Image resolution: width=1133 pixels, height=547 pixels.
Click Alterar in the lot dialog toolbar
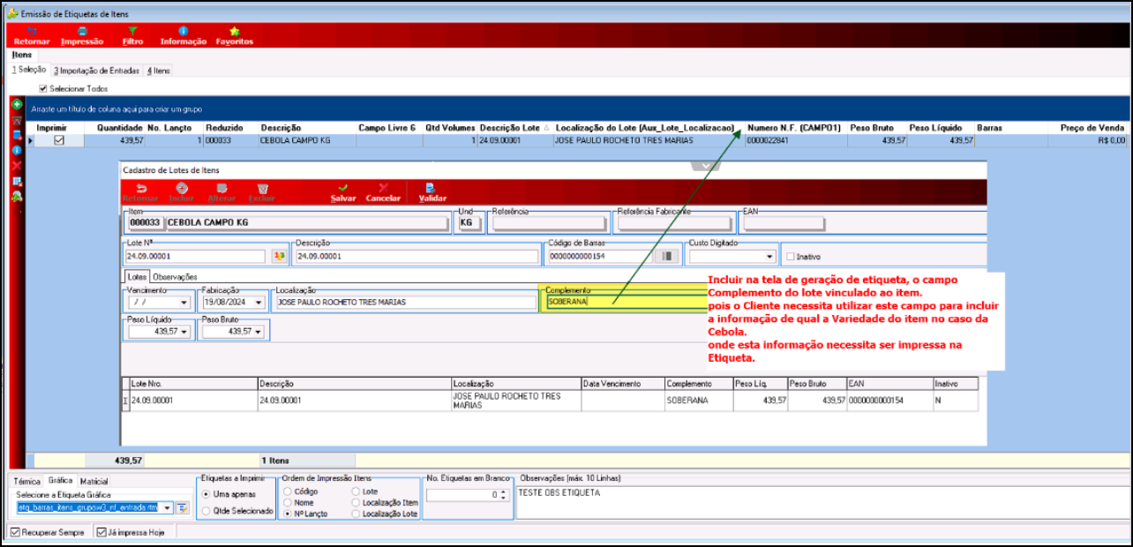[x=221, y=192]
